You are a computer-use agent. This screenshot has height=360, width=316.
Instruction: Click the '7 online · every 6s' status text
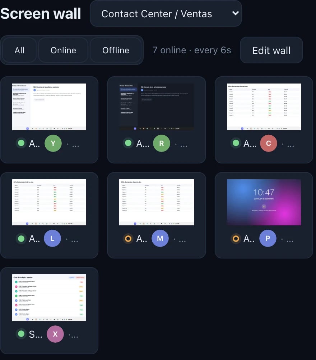[192, 50]
